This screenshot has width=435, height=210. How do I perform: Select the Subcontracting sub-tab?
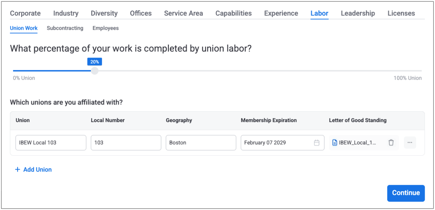point(65,28)
